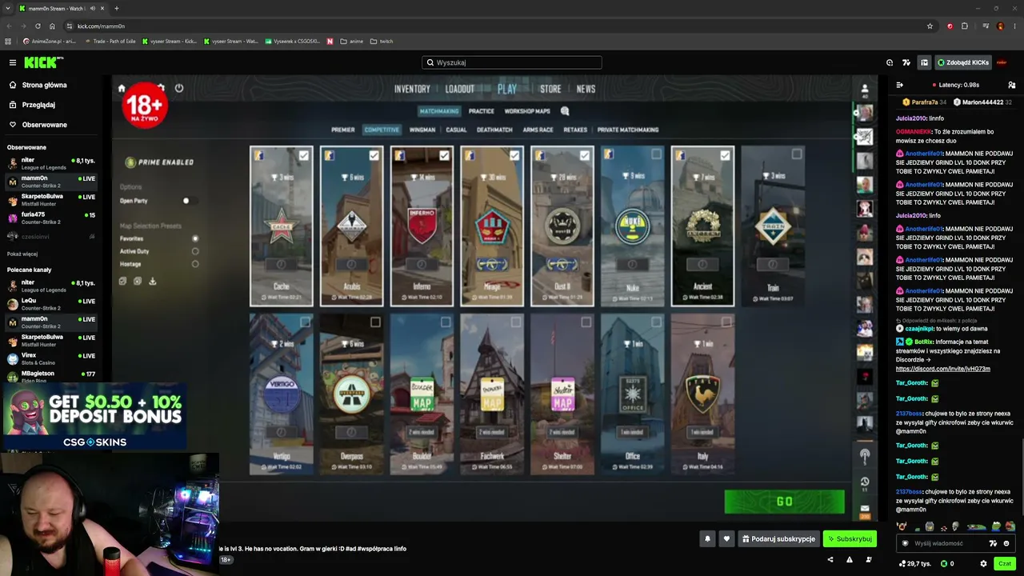1024x576 pixels.
Task: Toggle the Cache map checkbox
Action: point(303,155)
